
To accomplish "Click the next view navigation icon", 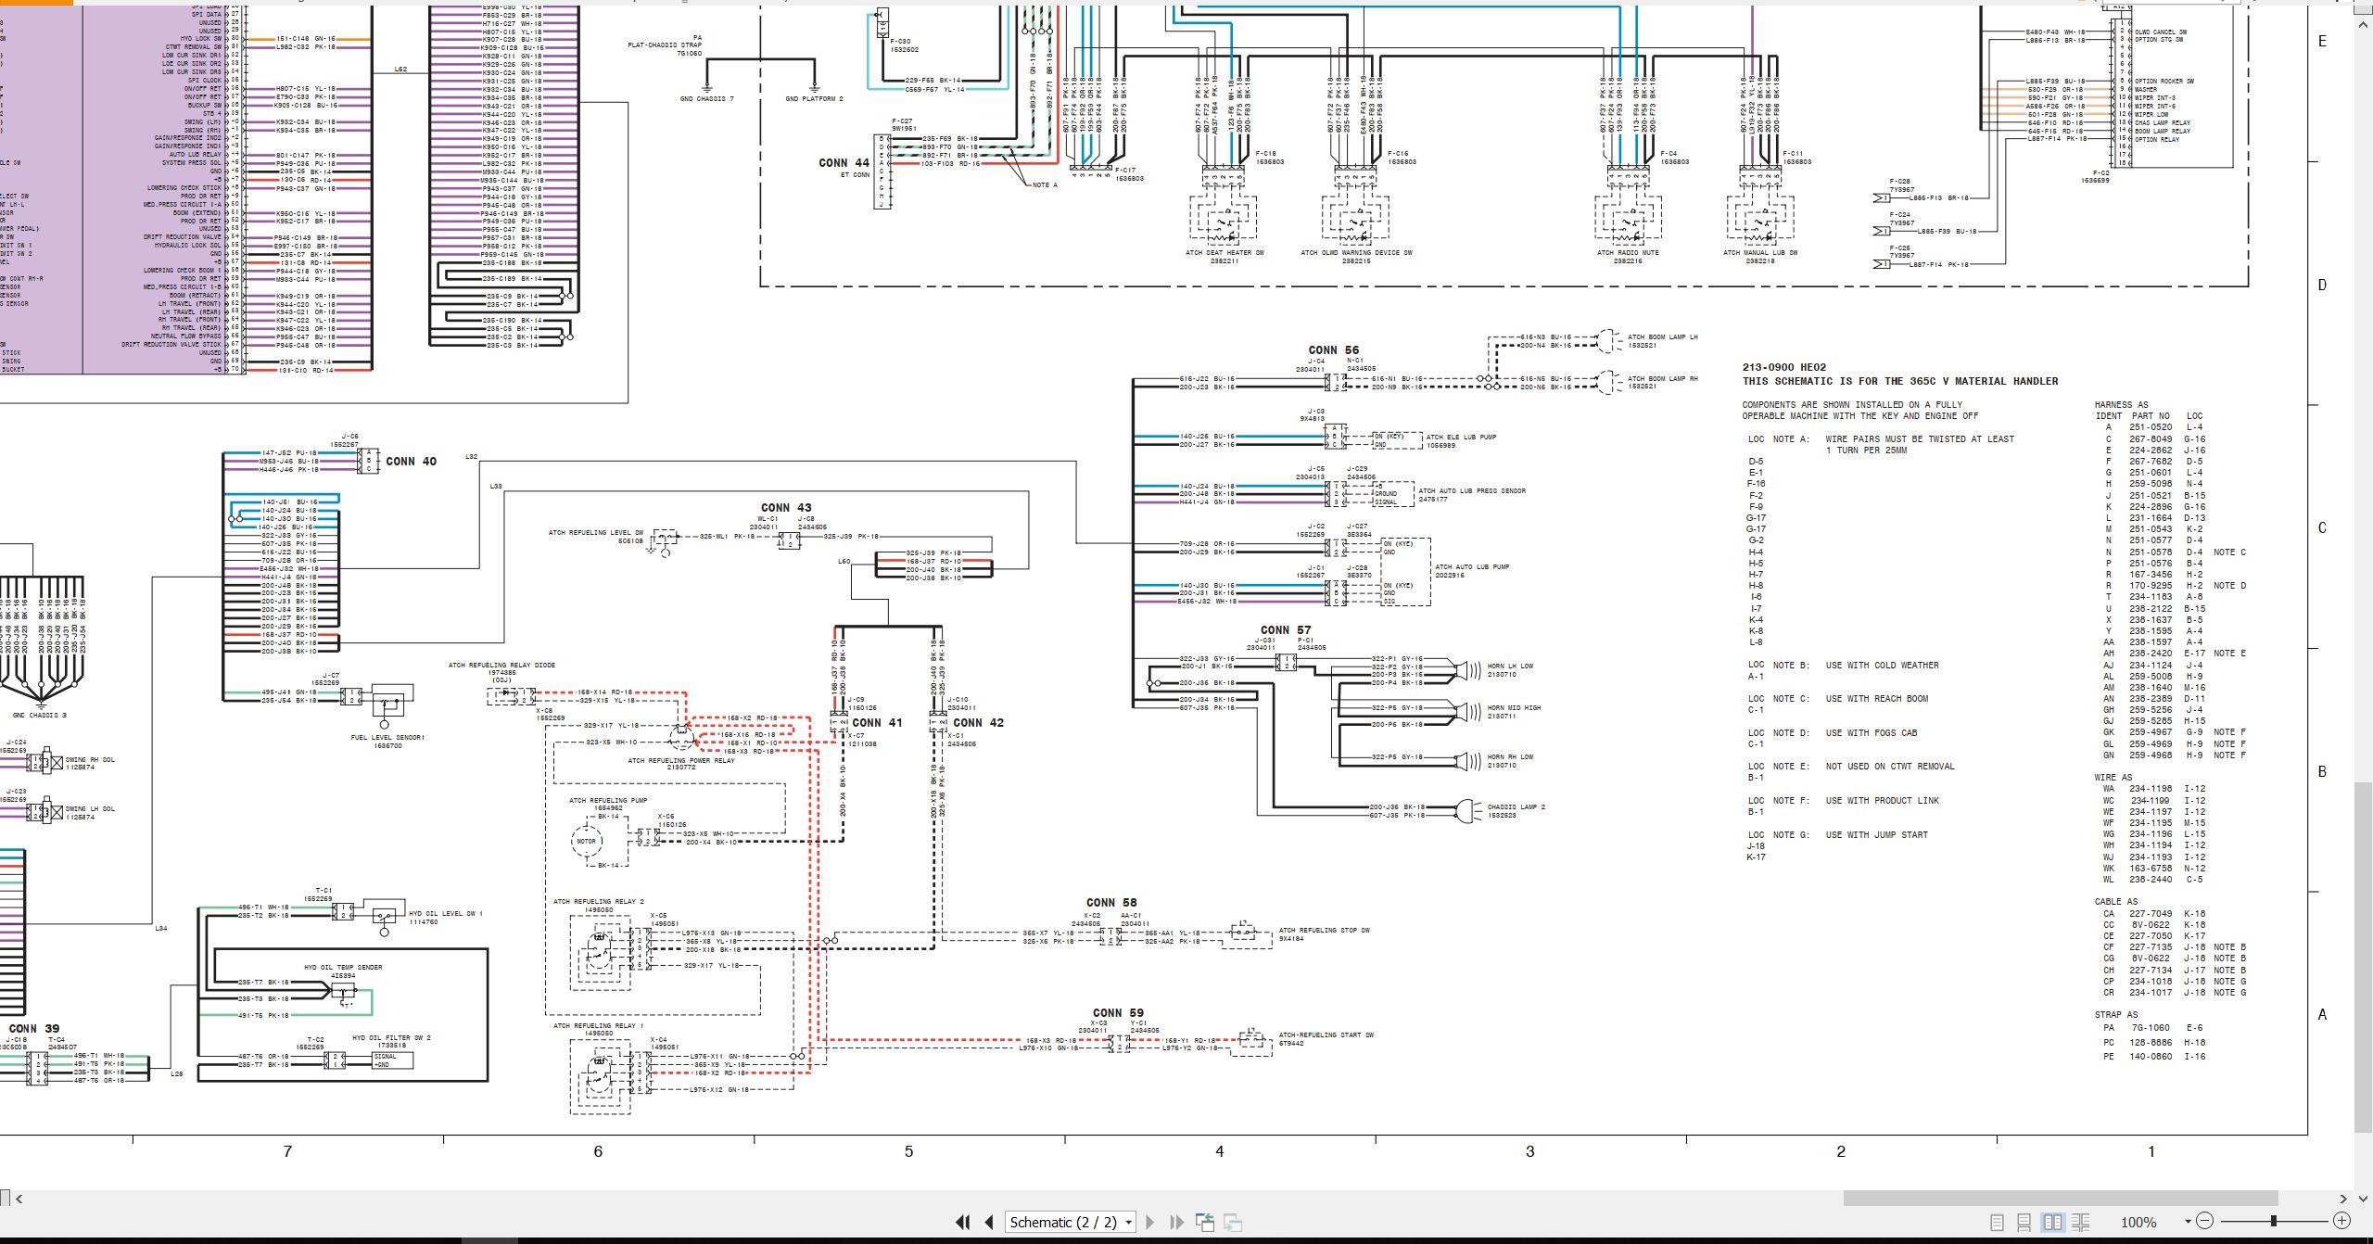I will coord(1233,1222).
